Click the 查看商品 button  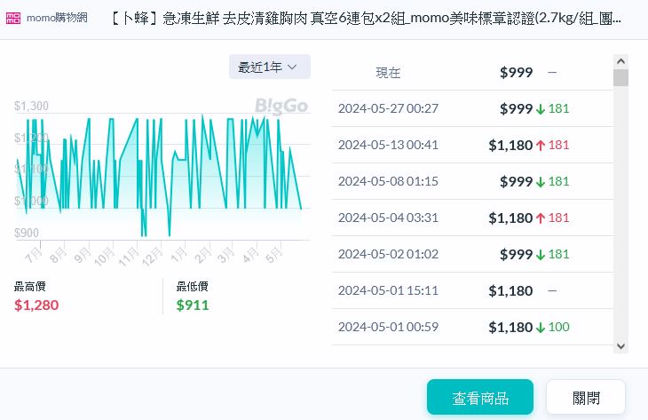(479, 397)
